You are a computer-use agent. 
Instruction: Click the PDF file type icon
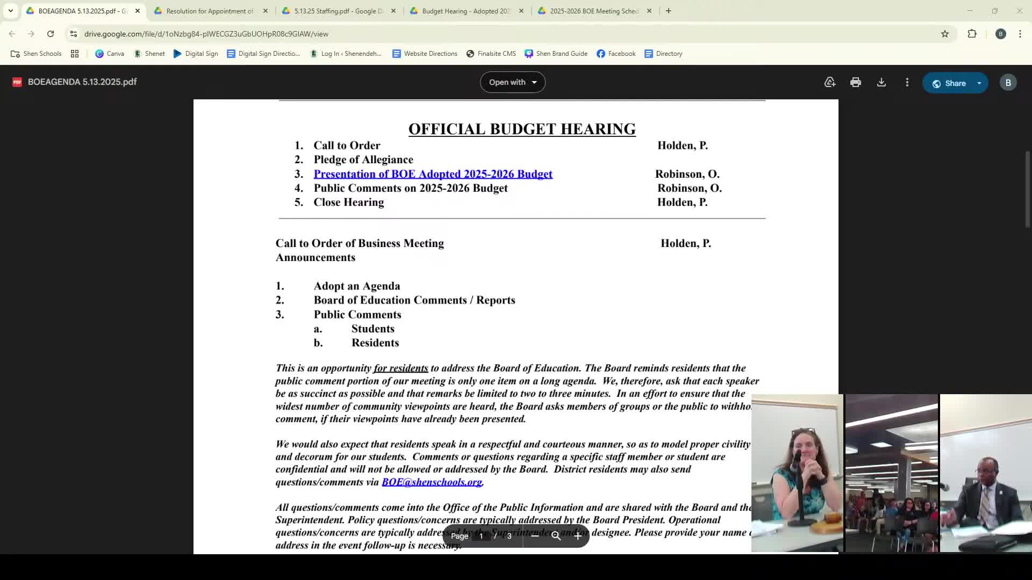click(17, 82)
